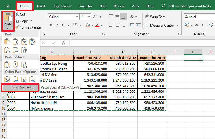215x139 pixels.
Task: Click the Percent Style icon
Action: tap(197, 26)
